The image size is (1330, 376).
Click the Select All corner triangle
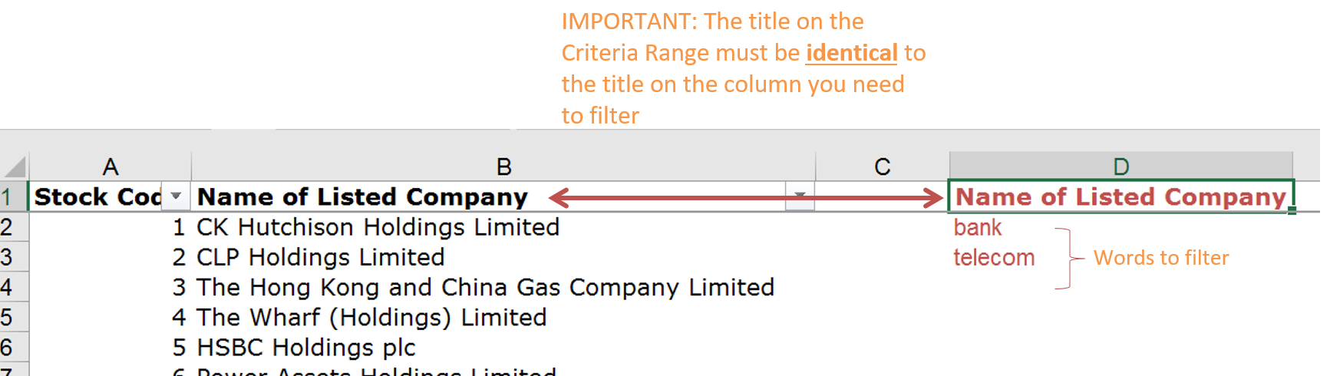pos(15,167)
